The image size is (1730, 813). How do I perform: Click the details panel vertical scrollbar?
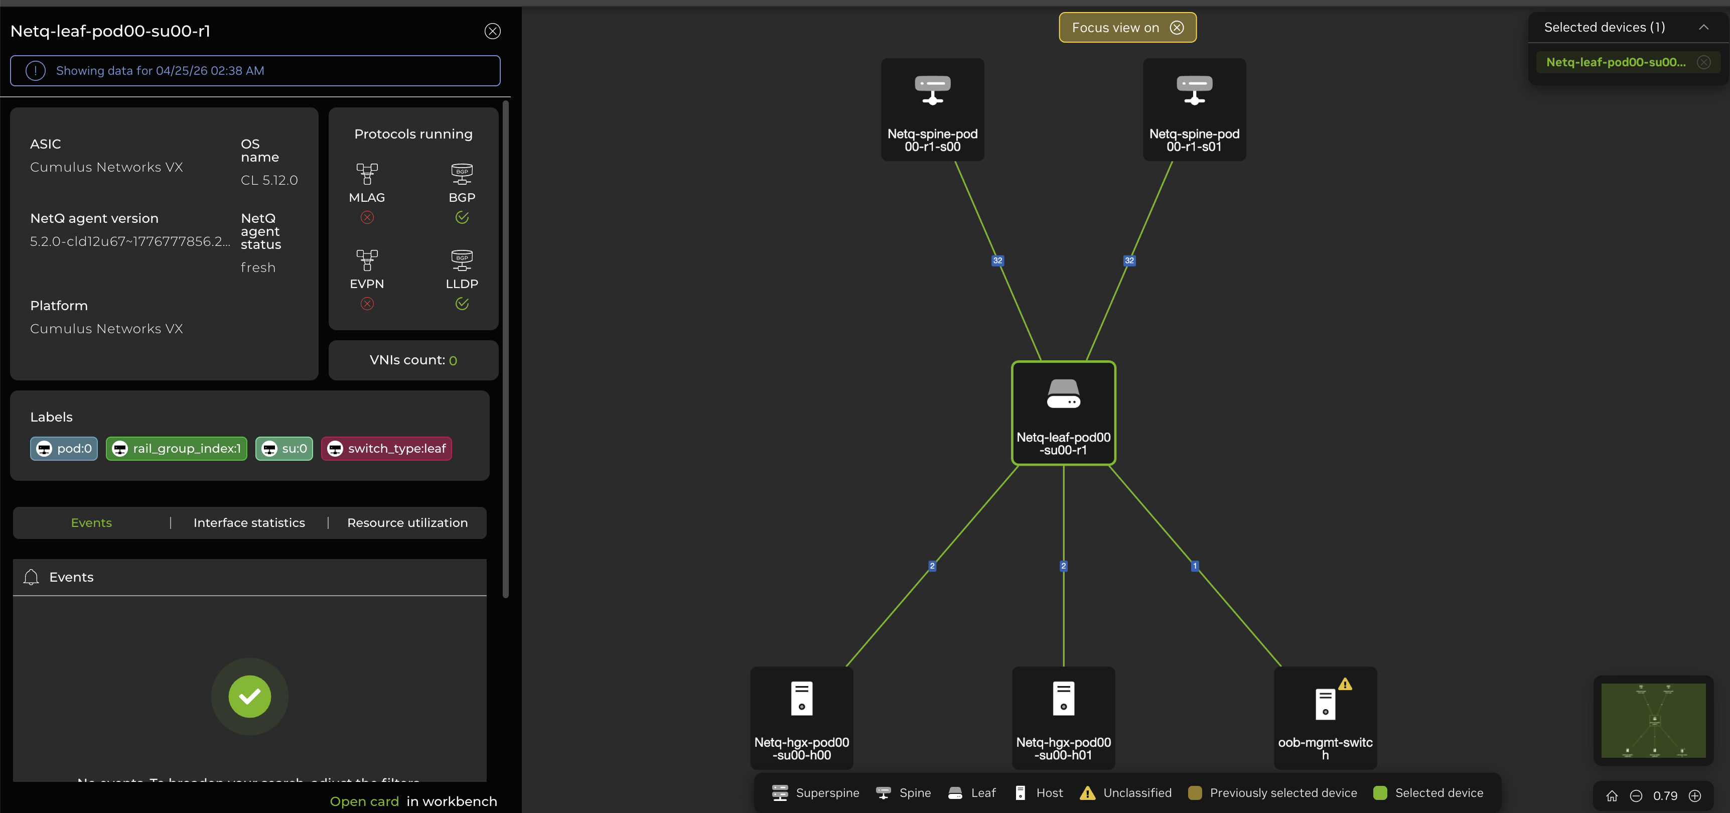[506, 349]
